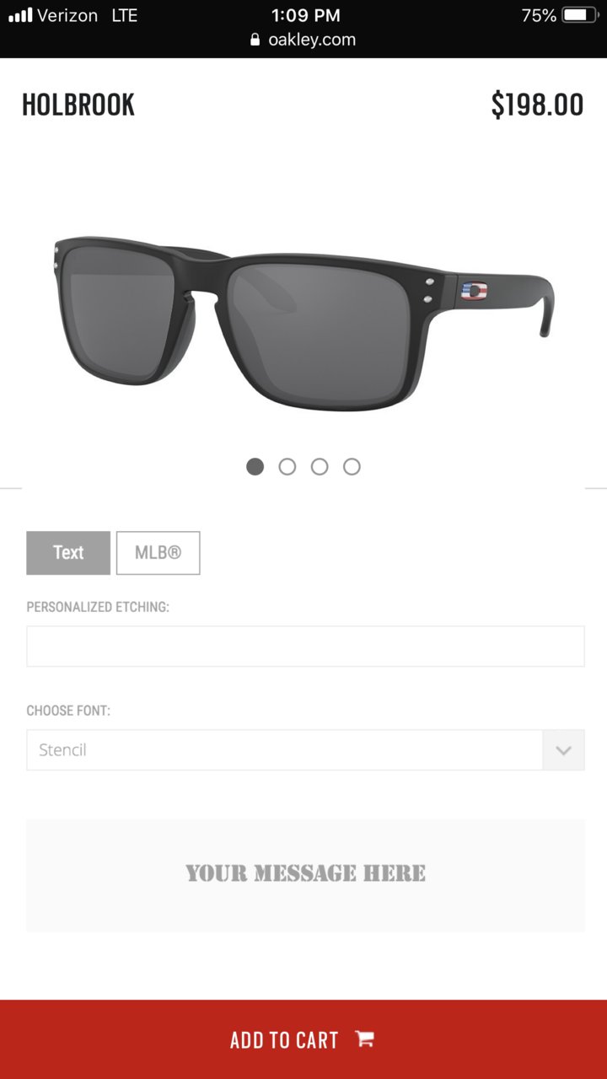Tap the HOLBROOK product title
The image size is (607, 1079).
click(x=78, y=105)
